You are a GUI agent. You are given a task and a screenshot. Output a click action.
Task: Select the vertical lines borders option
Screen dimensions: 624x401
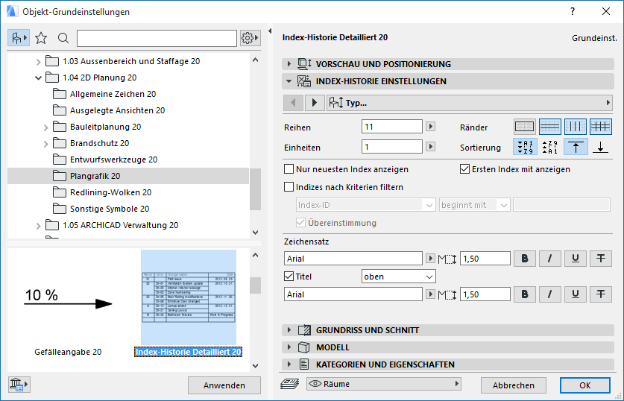(576, 127)
